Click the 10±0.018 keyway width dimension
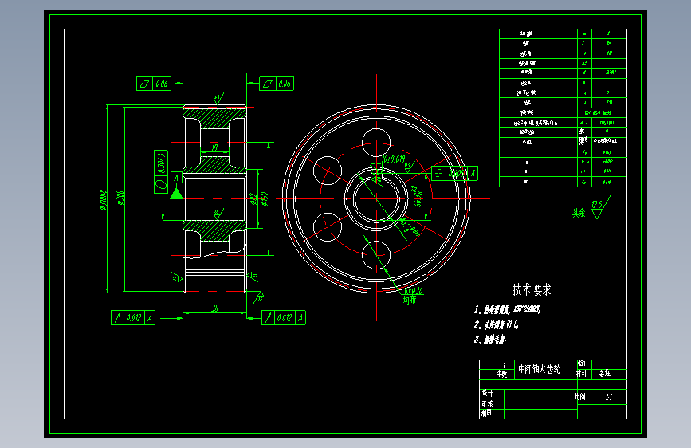 click(393, 159)
